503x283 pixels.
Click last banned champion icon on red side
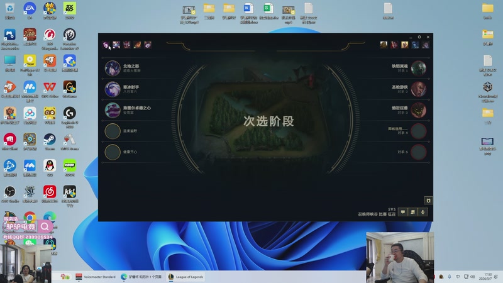click(x=426, y=45)
